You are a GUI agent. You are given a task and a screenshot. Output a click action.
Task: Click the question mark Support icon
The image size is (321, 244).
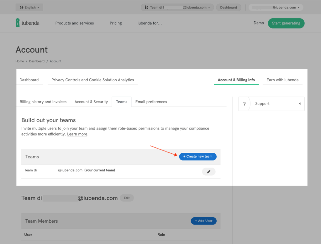pos(245,104)
